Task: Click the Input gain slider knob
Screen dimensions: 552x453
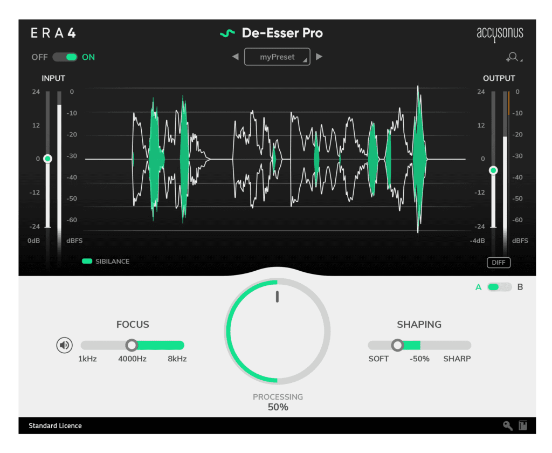Action: coord(47,159)
